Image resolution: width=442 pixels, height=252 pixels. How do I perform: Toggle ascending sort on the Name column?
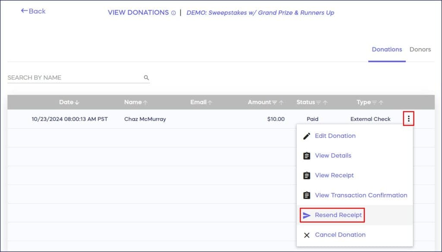(x=145, y=102)
